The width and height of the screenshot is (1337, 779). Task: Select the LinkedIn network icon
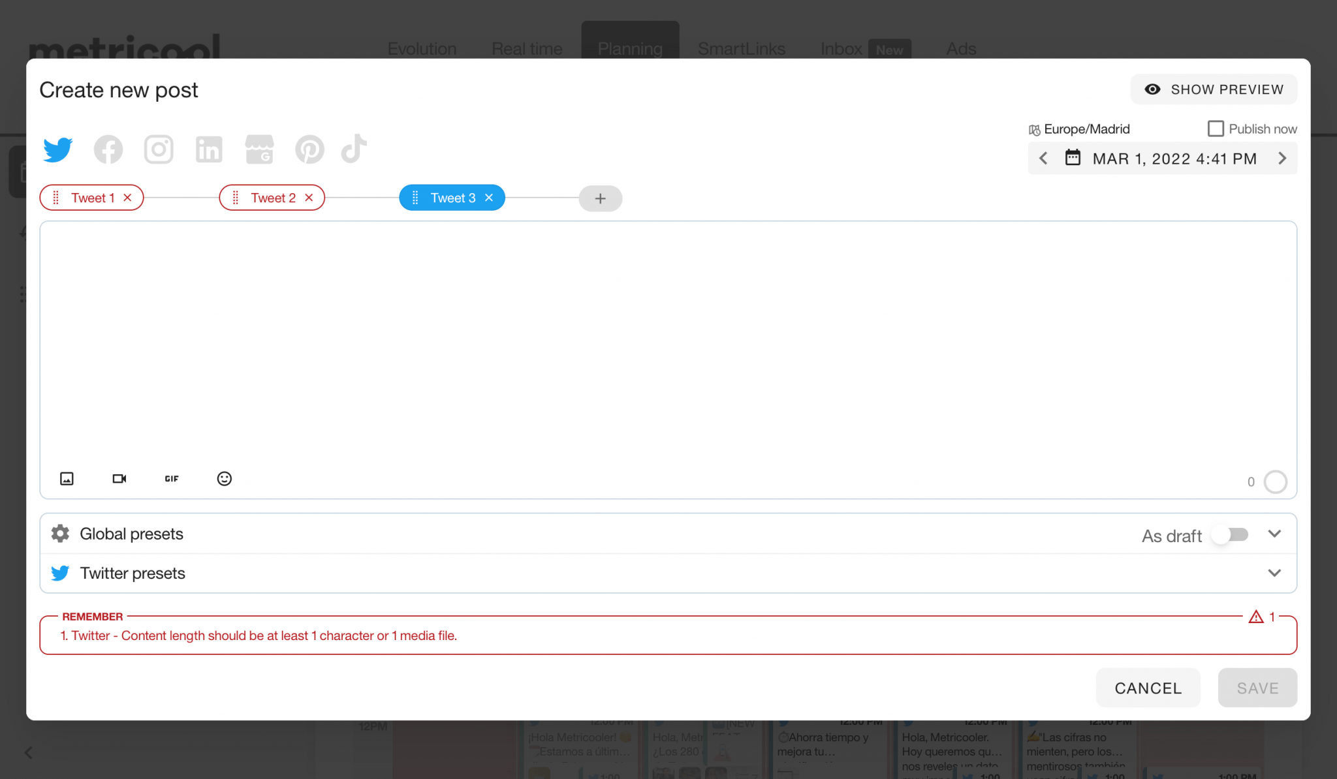coord(209,149)
